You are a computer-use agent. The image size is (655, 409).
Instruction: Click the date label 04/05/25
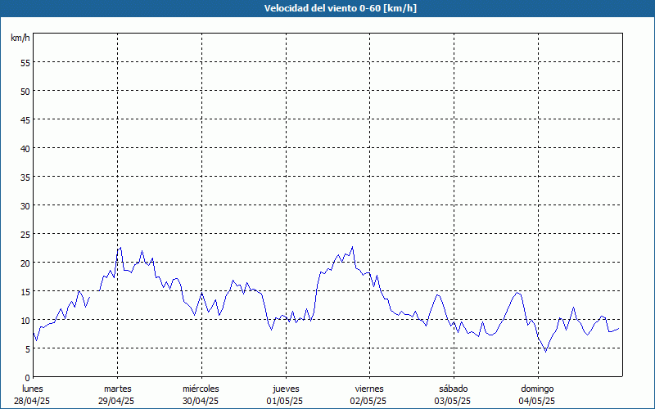click(x=537, y=401)
